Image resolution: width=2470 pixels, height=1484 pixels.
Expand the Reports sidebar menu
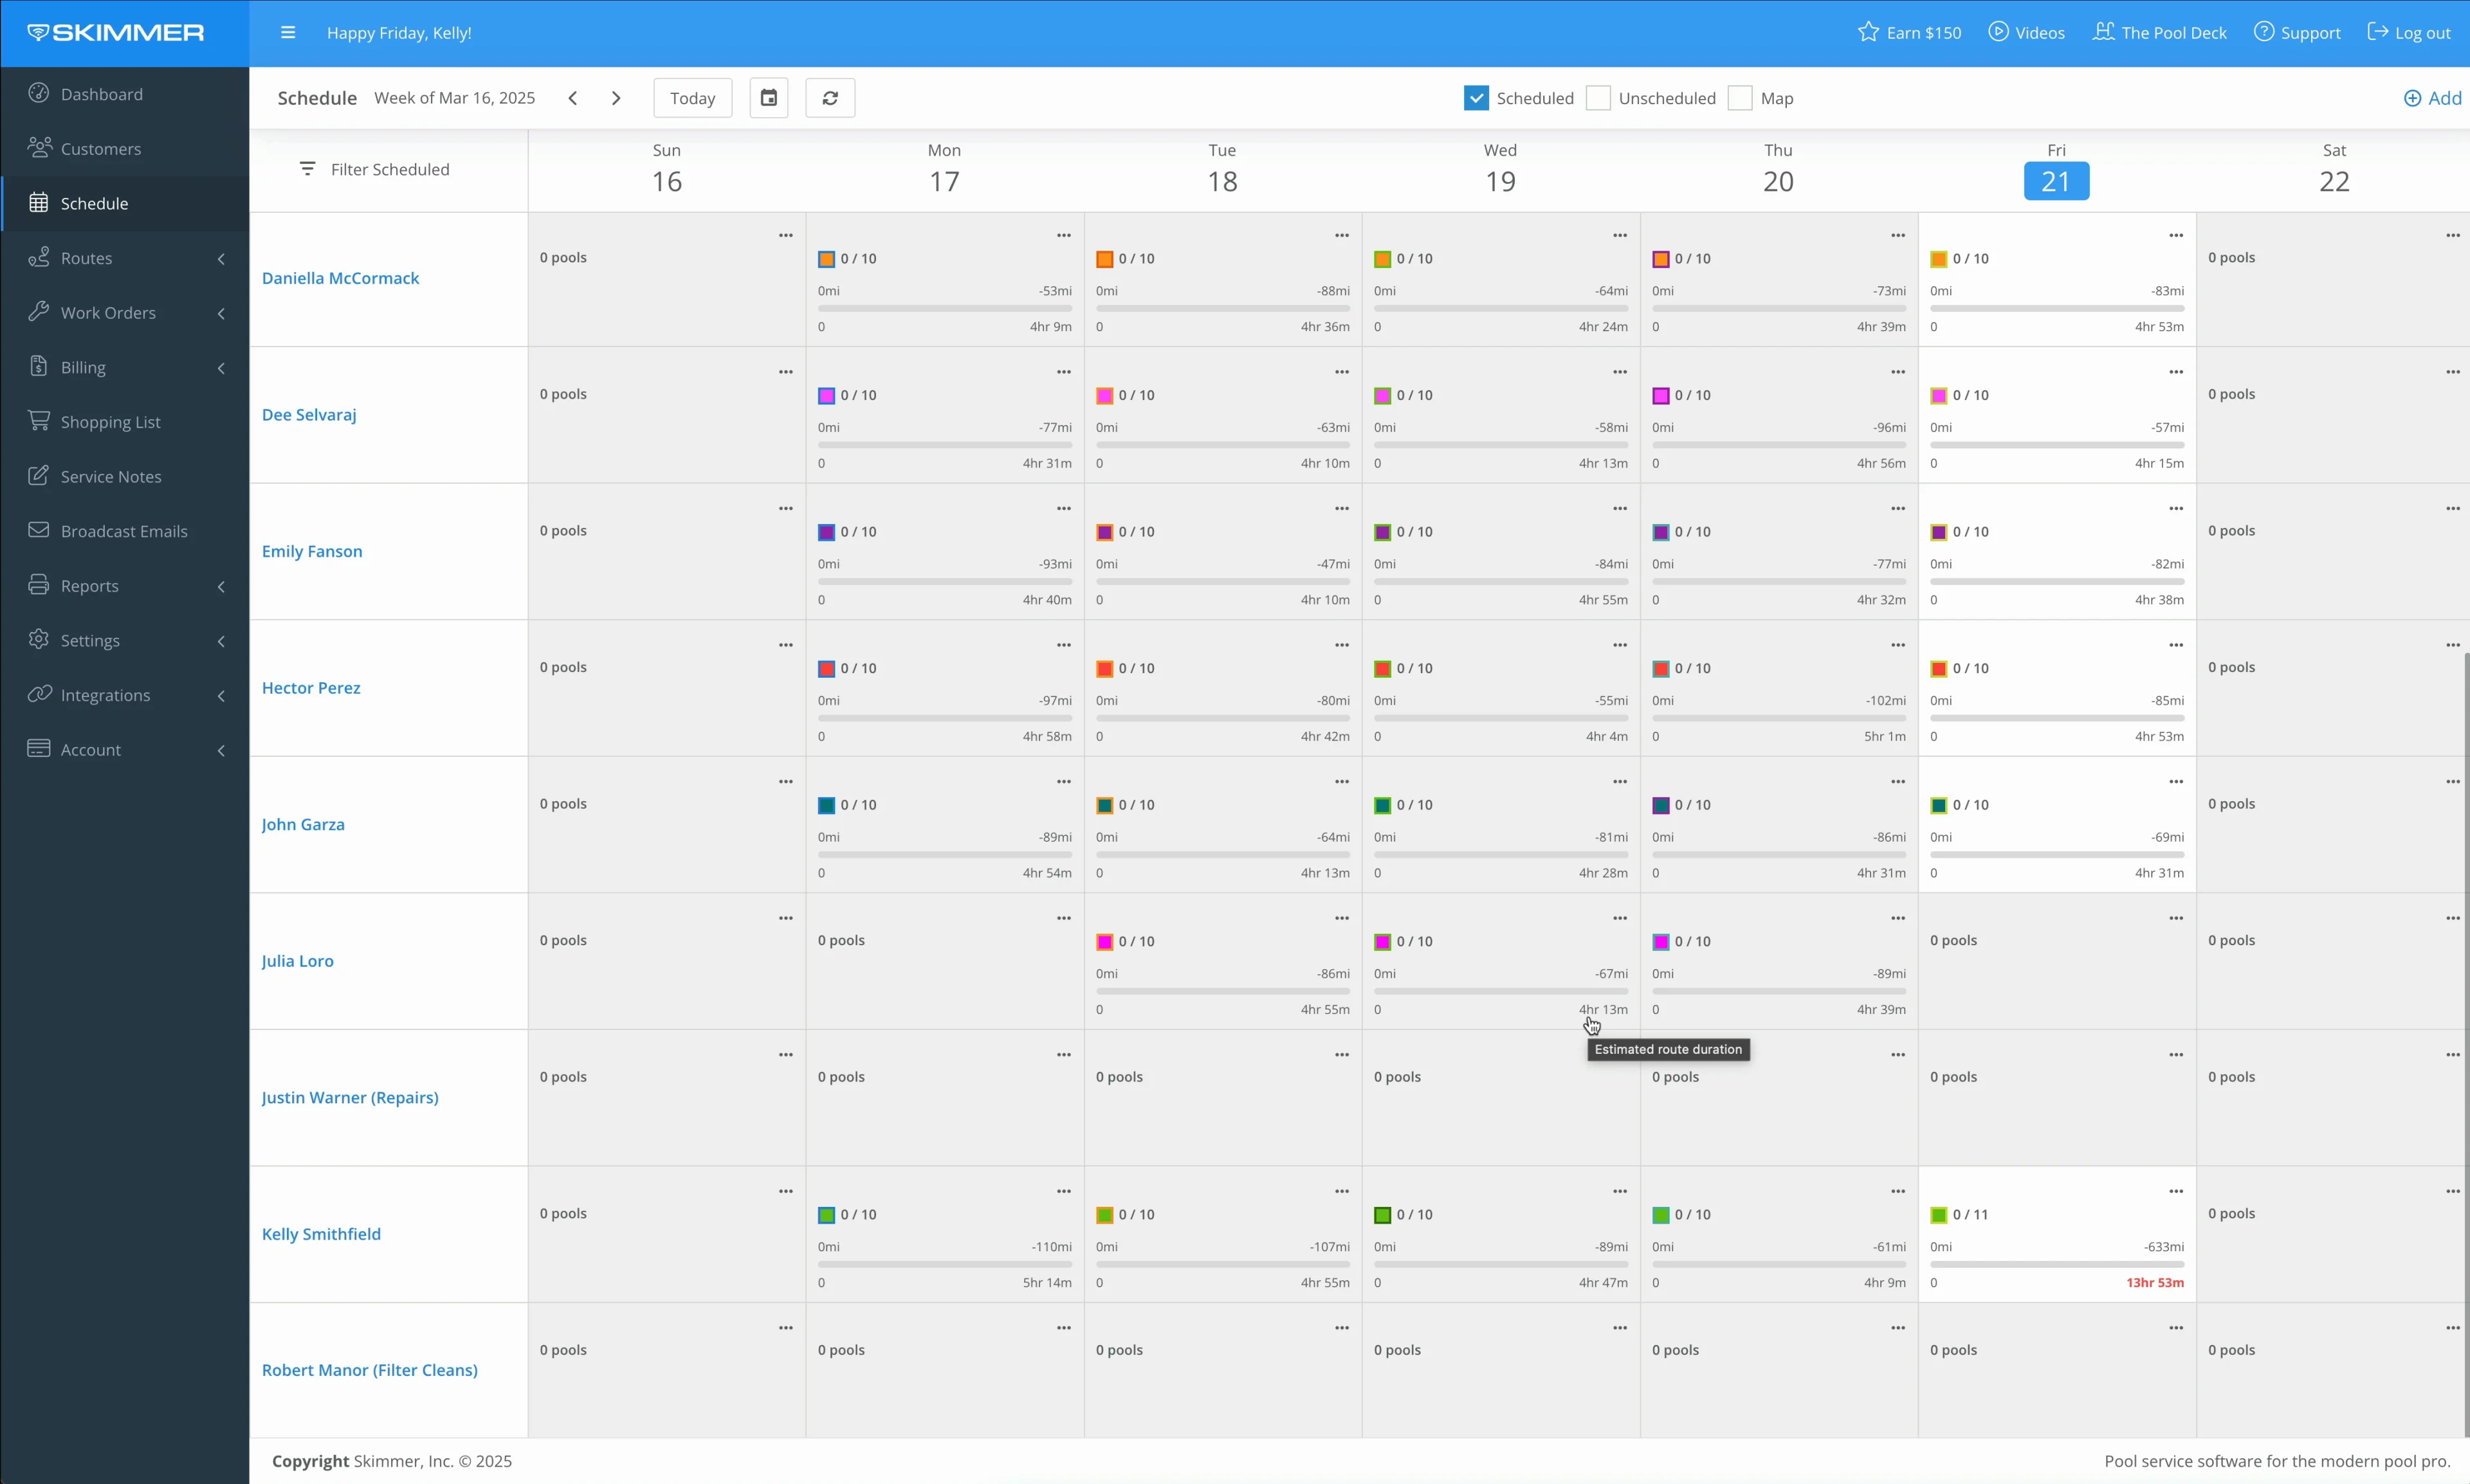pyautogui.click(x=125, y=586)
